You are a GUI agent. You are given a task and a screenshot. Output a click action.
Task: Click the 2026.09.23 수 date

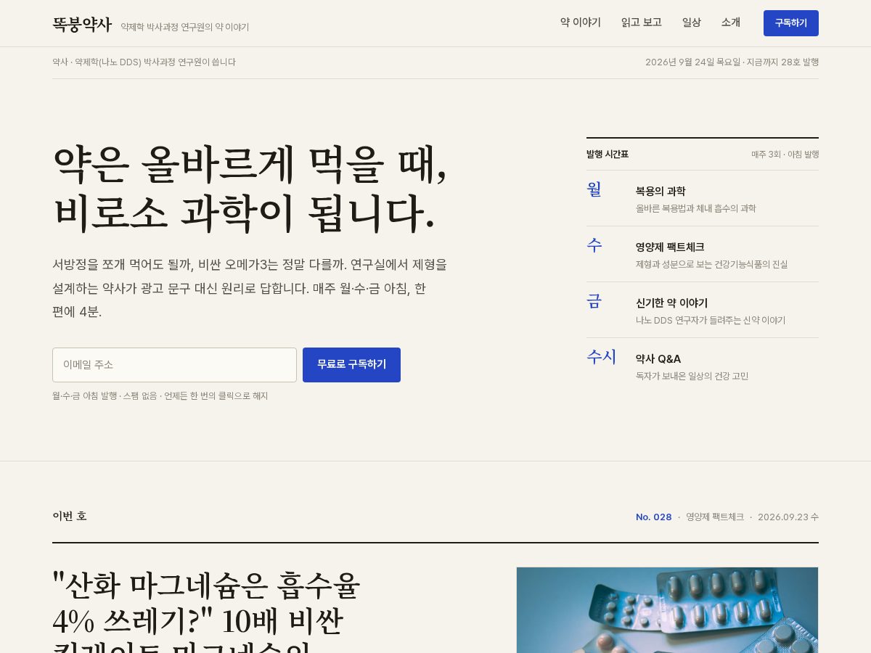tap(788, 517)
